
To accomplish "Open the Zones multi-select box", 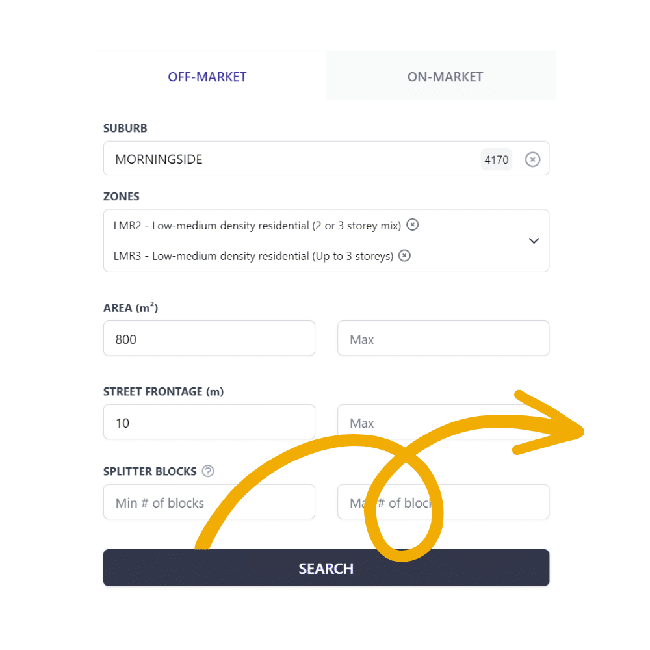I will [x=326, y=240].
